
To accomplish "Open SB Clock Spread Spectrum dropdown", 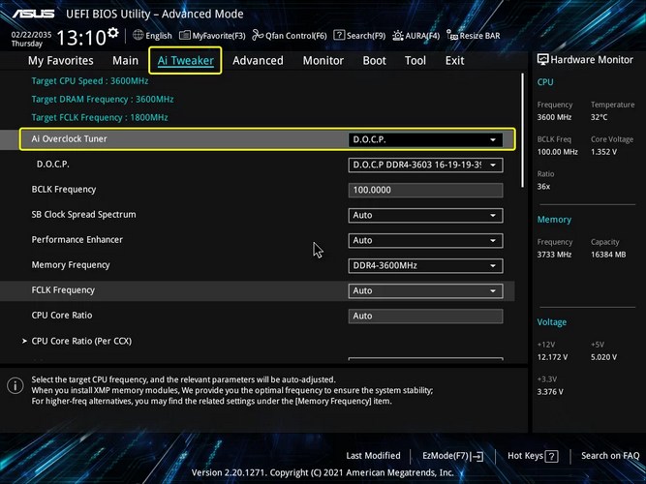I will [425, 215].
